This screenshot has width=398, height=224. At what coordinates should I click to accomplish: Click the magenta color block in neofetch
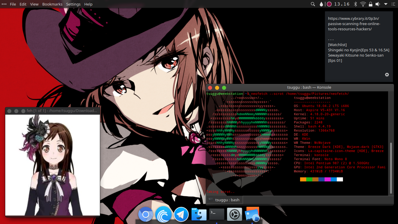[x=328, y=179]
